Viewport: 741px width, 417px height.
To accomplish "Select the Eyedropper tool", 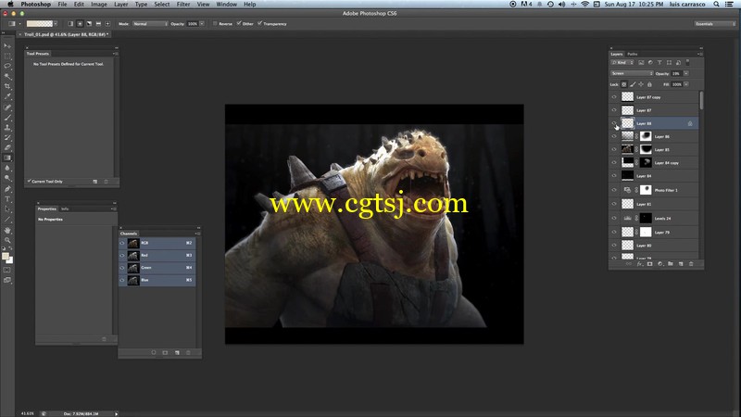I will click(7, 96).
